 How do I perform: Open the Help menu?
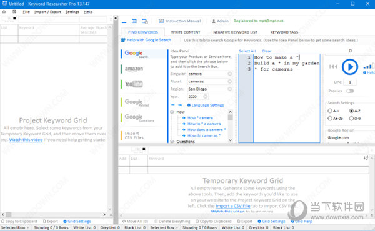(x=88, y=12)
